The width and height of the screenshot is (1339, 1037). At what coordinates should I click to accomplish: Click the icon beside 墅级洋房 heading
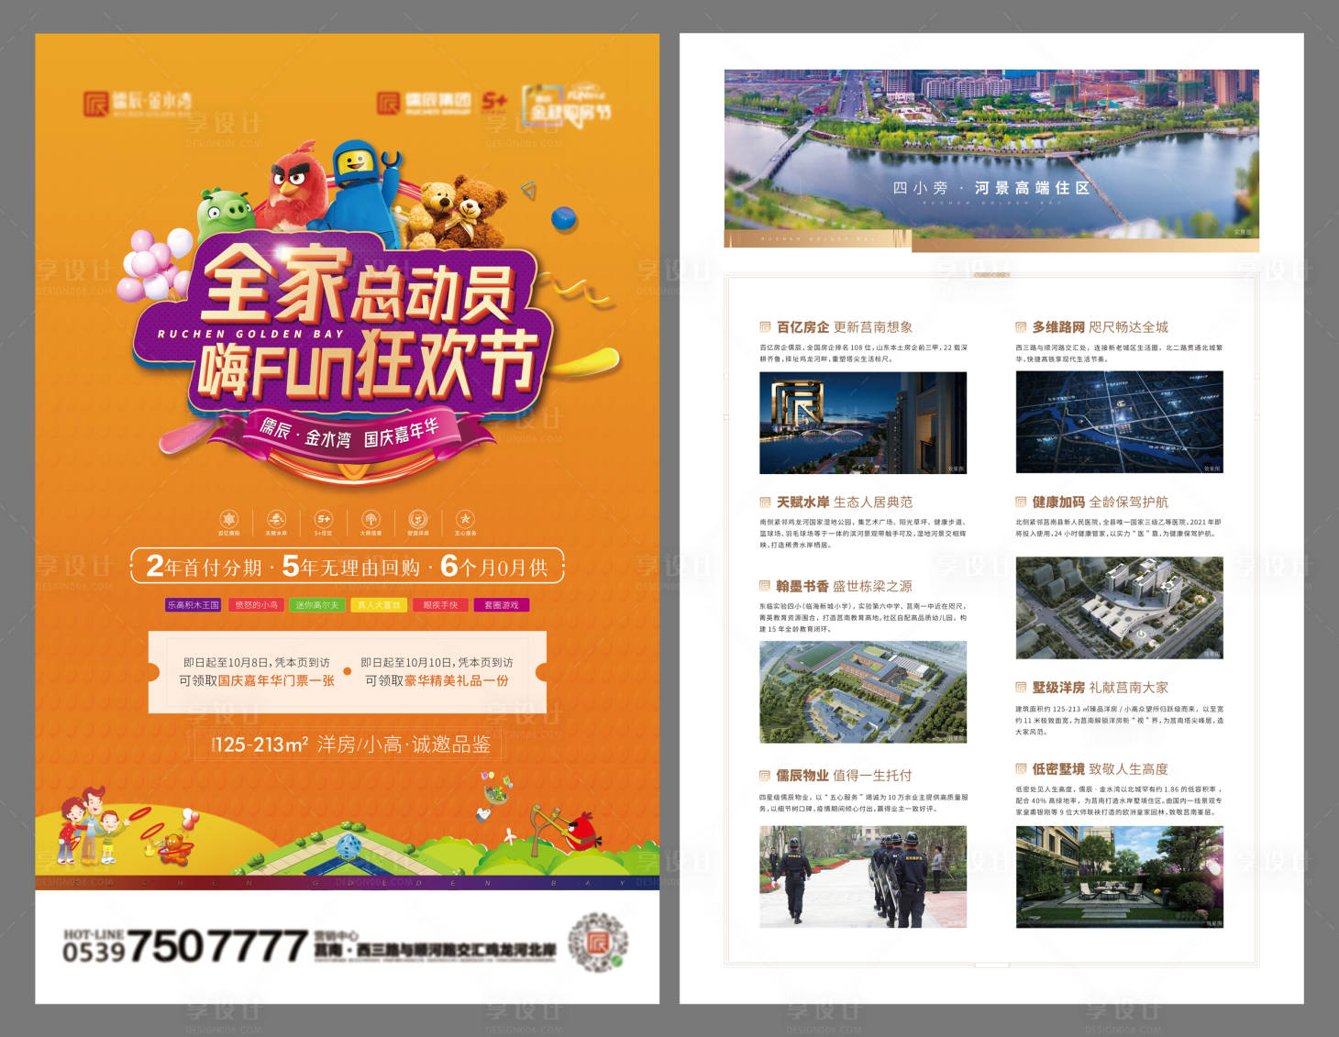[1021, 687]
